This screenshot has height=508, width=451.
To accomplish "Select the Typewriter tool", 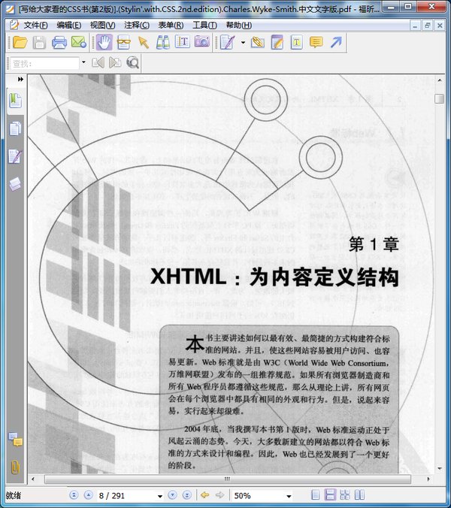I will 296,42.
